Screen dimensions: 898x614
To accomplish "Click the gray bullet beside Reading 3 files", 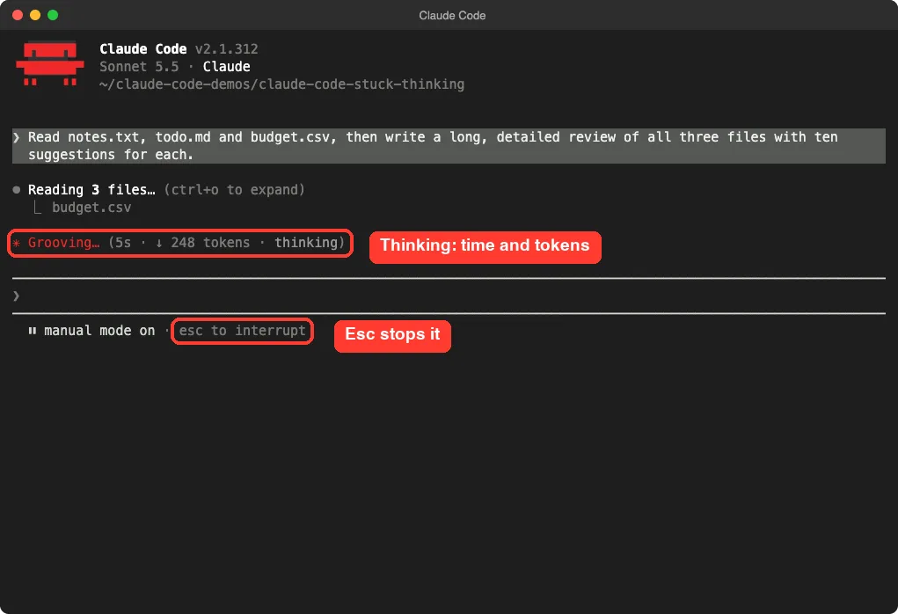I will 17,190.
